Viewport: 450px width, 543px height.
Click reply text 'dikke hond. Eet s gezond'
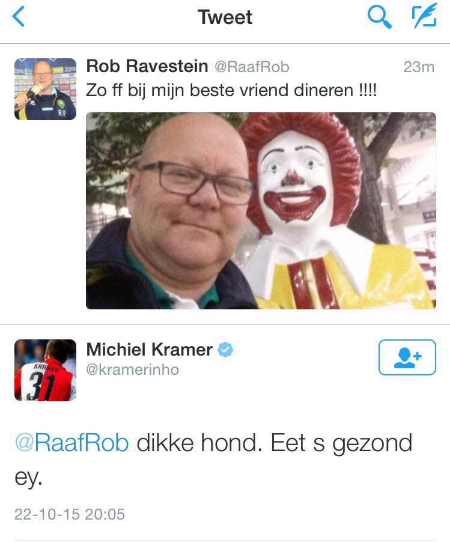point(275,443)
